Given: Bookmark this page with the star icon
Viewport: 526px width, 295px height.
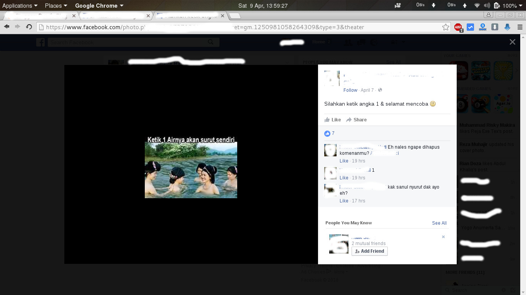Looking at the screenshot, I should click(x=446, y=27).
